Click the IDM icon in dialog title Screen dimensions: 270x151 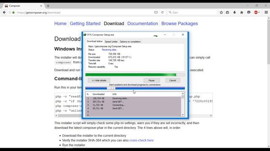[x=85, y=34]
